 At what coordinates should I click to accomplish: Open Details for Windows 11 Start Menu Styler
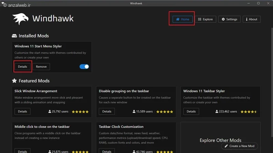[x=23, y=67]
